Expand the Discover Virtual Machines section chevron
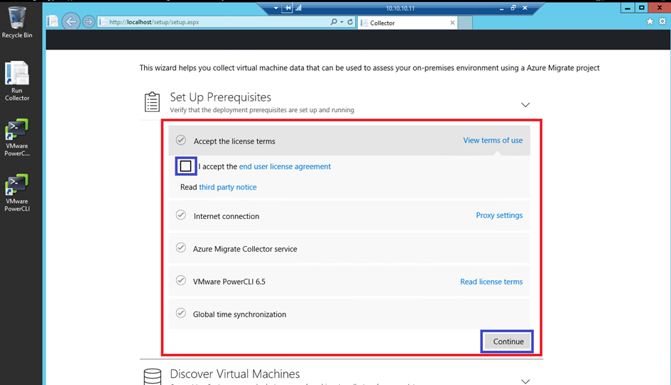 525,381
